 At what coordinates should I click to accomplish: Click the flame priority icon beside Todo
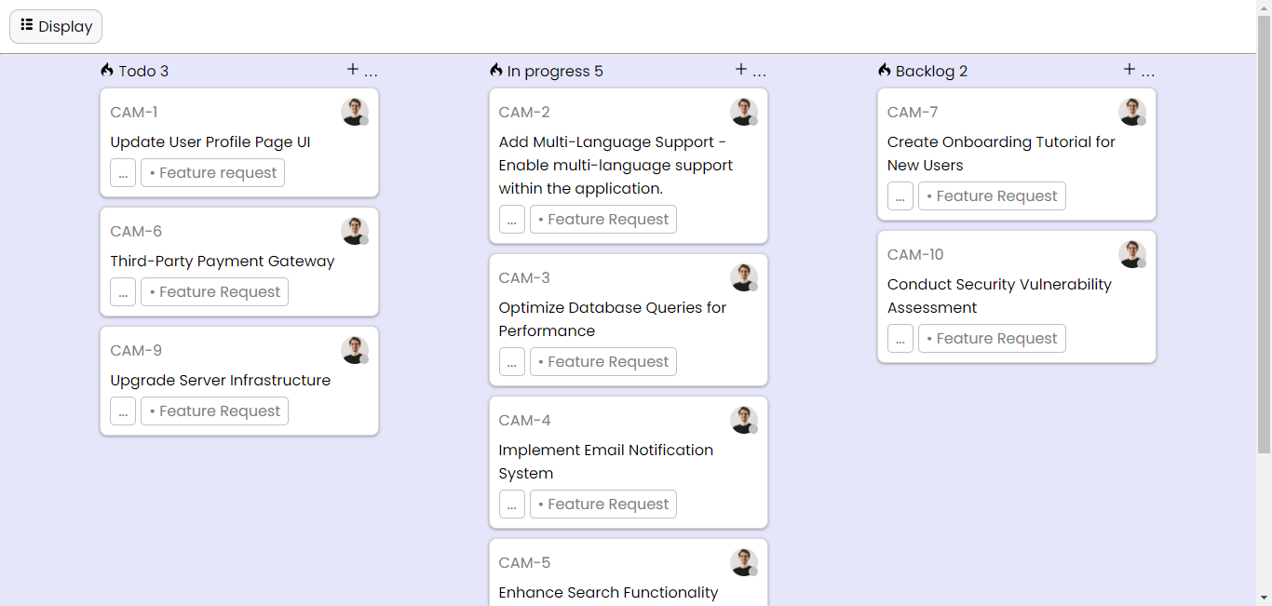pyautogui.click(x=106, y=70)
